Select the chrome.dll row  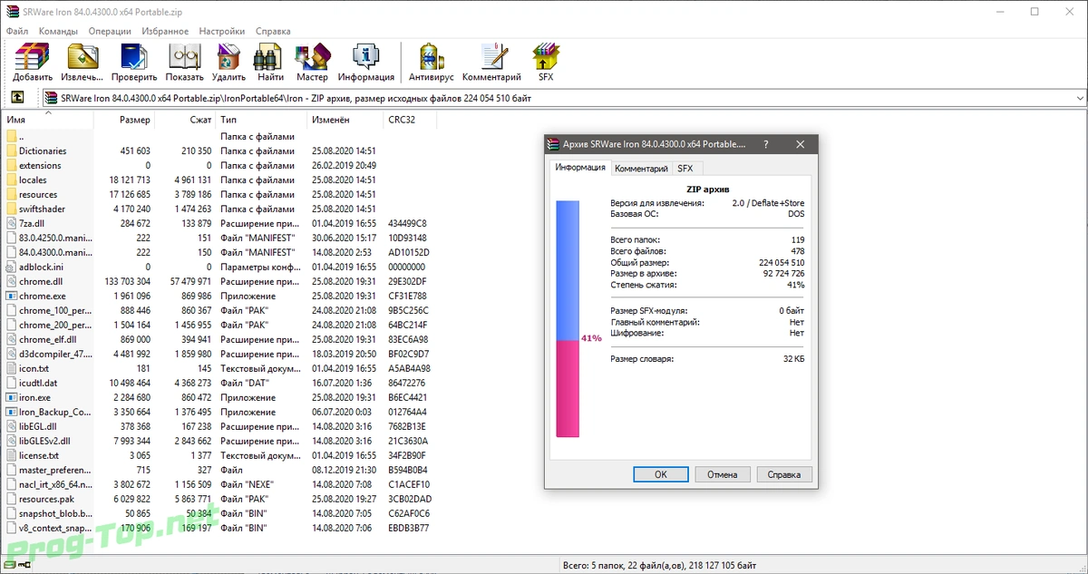(219, 281)
